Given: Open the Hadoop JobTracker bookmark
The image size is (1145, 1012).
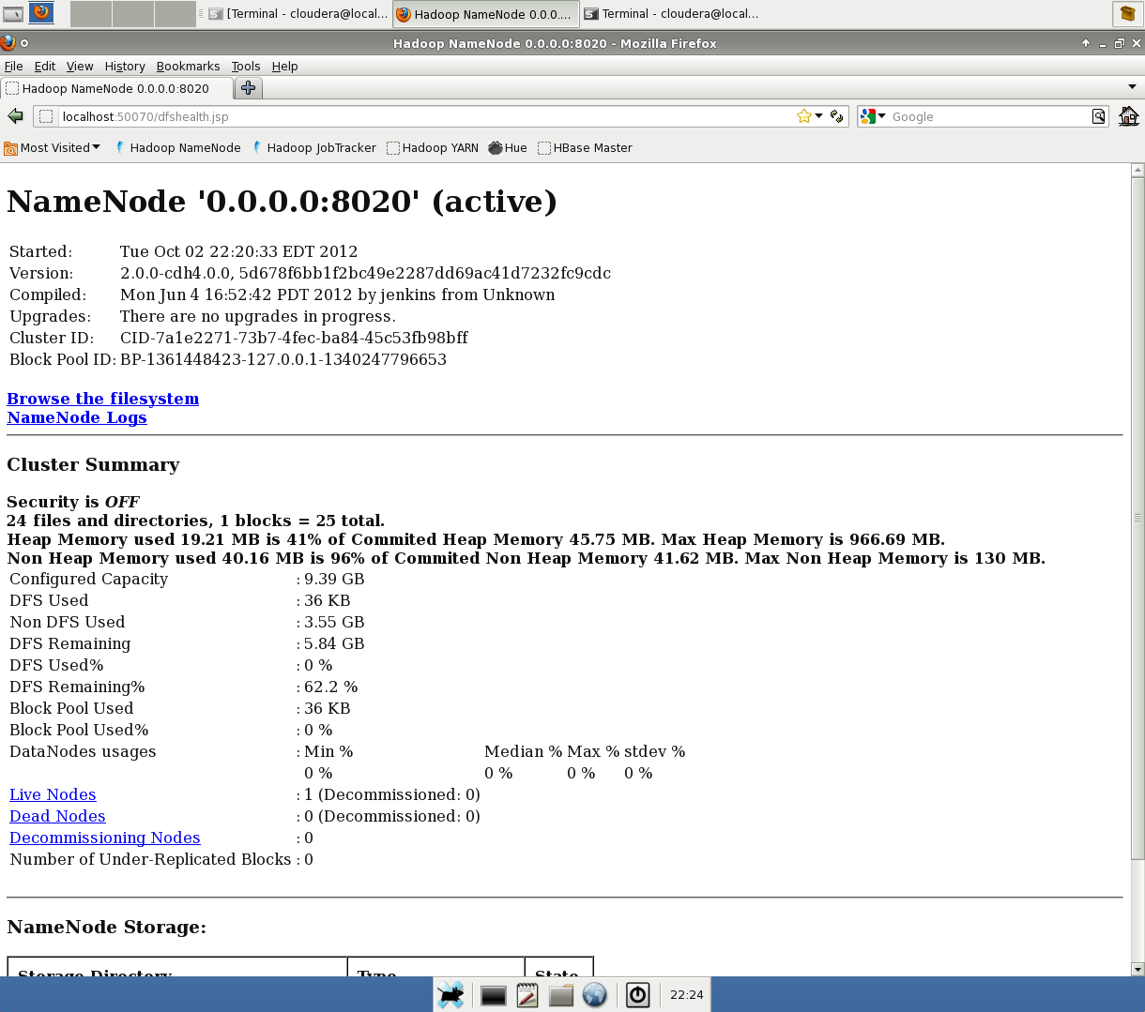Looking at the screenshot, I should pyautogui.click(x=314, y=147).
